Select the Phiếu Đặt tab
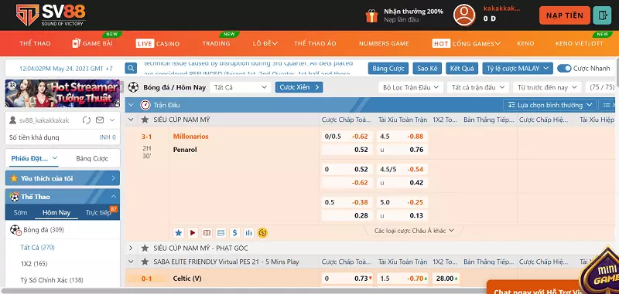 (34, 158)
